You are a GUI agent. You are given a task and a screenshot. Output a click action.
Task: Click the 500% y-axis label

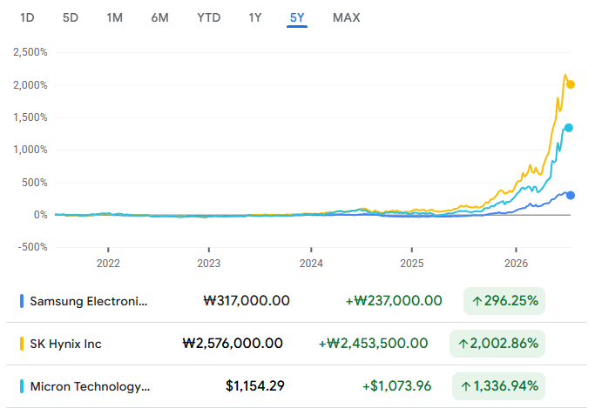coord(35,183)
